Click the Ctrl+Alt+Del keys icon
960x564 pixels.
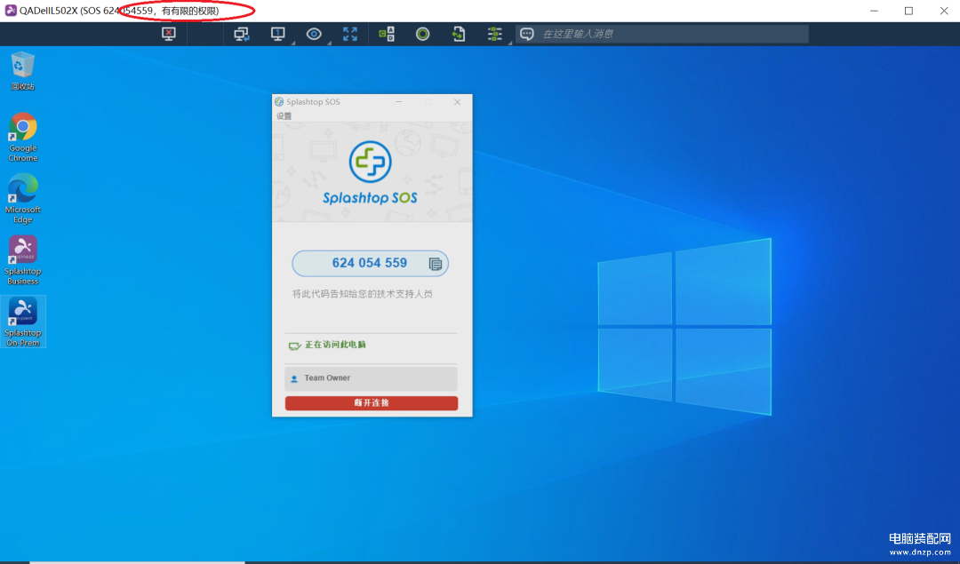coord(387,35)
